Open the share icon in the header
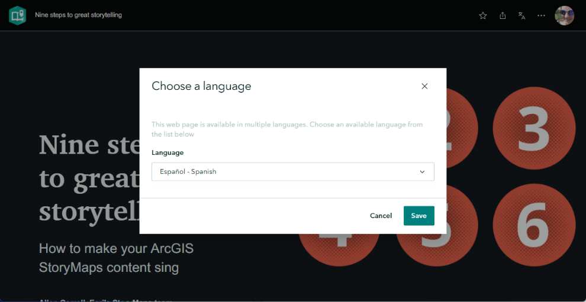The width and height of the screenshot is (586, 302). coord(503,16)
